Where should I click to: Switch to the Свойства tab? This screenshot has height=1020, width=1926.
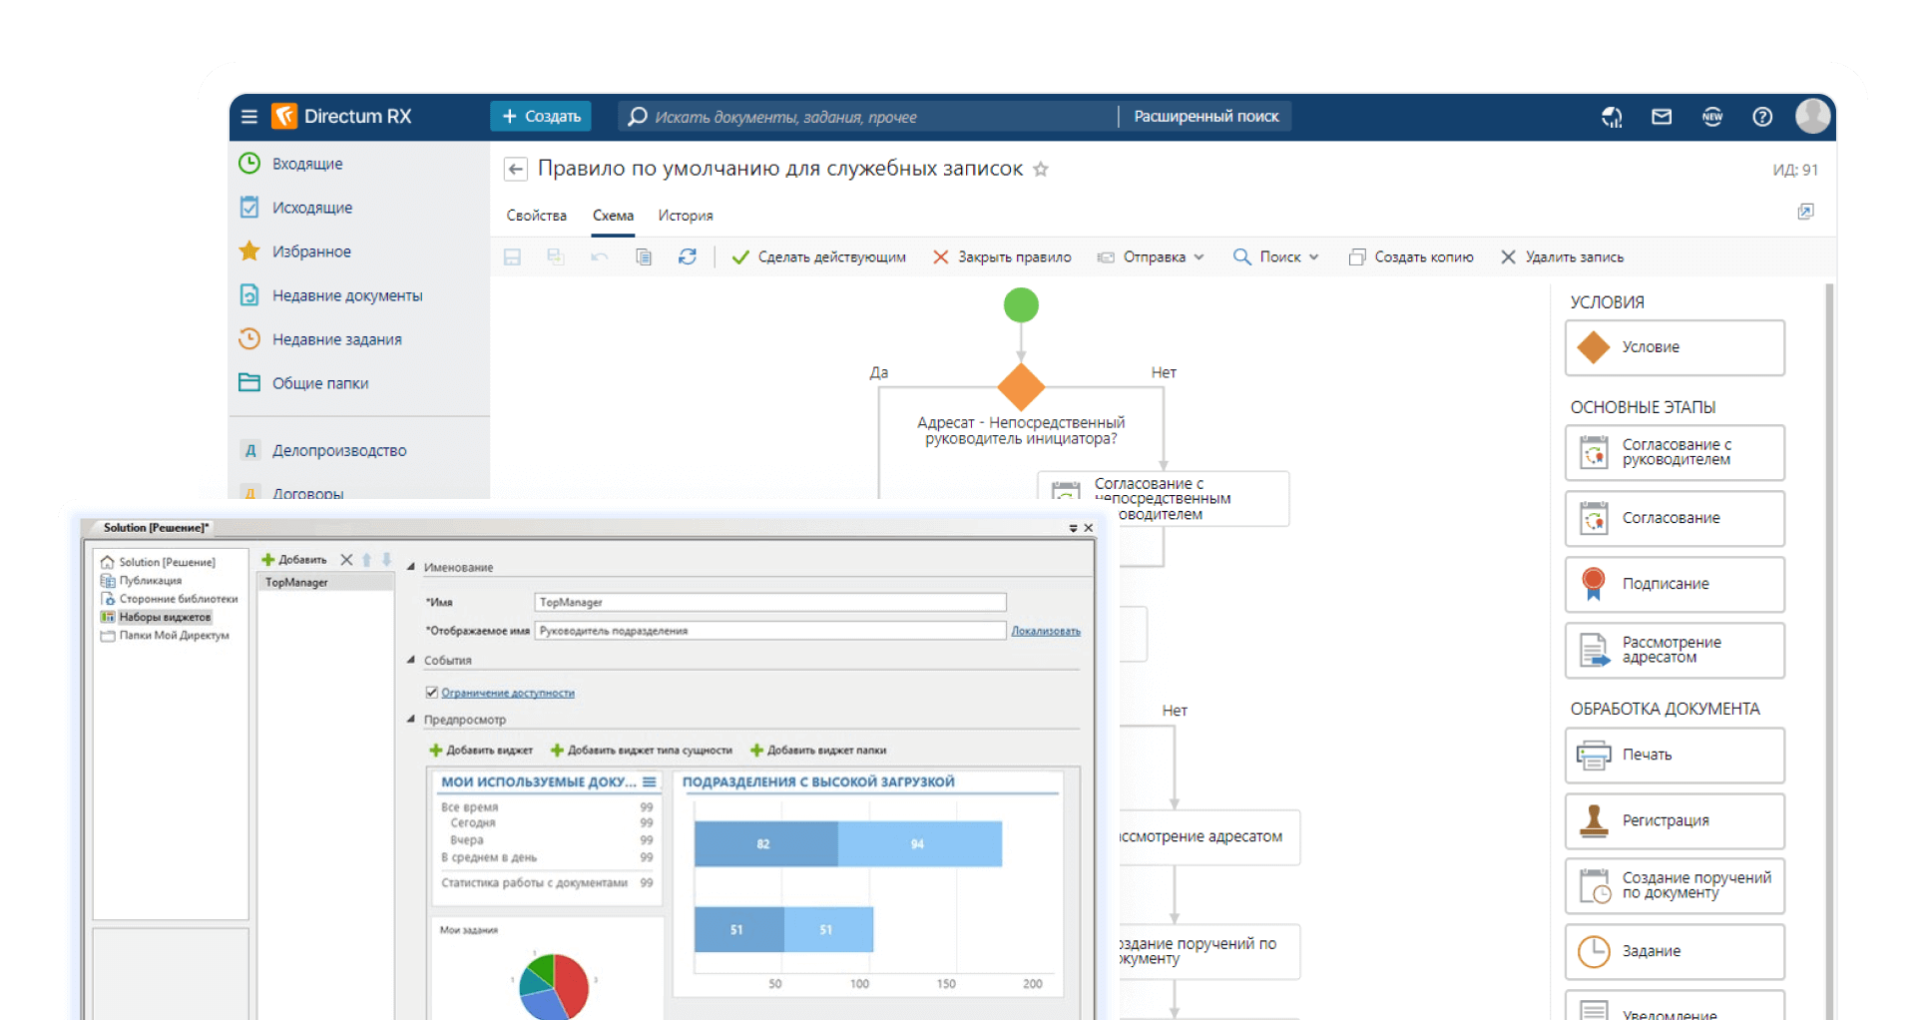point(536,216)
